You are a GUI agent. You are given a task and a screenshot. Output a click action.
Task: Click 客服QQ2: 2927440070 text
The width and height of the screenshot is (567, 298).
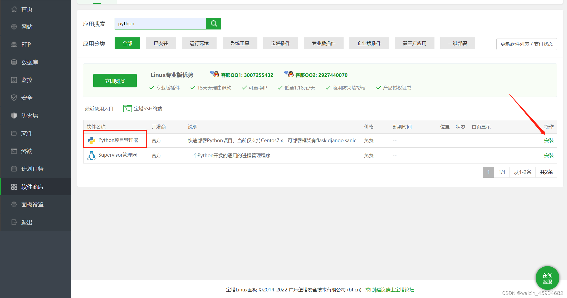tap(321, 75)
